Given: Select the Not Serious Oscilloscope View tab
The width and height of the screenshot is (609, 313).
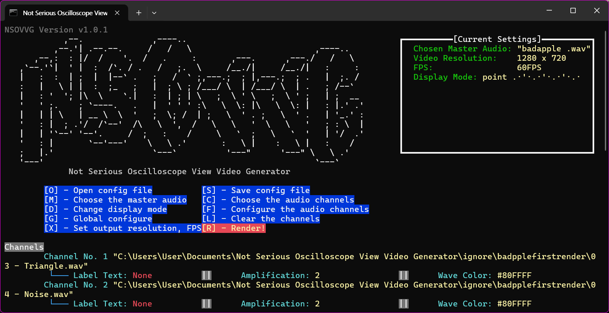Looking at the screenshot, I should [65, 13].
